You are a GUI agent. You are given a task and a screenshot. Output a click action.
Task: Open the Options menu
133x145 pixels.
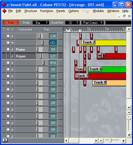pyautogui.click(x=74, y=11)
